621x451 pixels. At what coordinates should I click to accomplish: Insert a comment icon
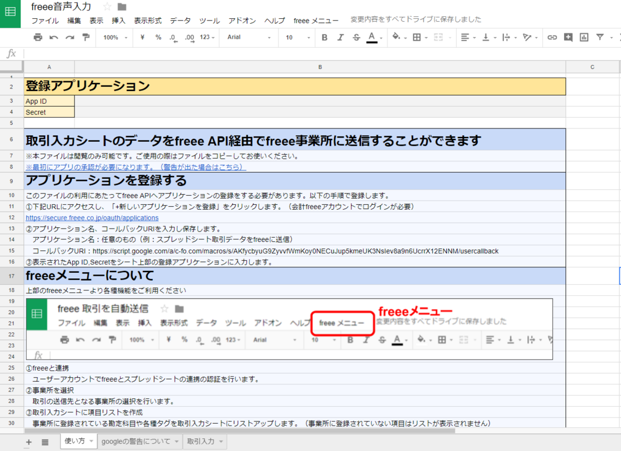568,37
